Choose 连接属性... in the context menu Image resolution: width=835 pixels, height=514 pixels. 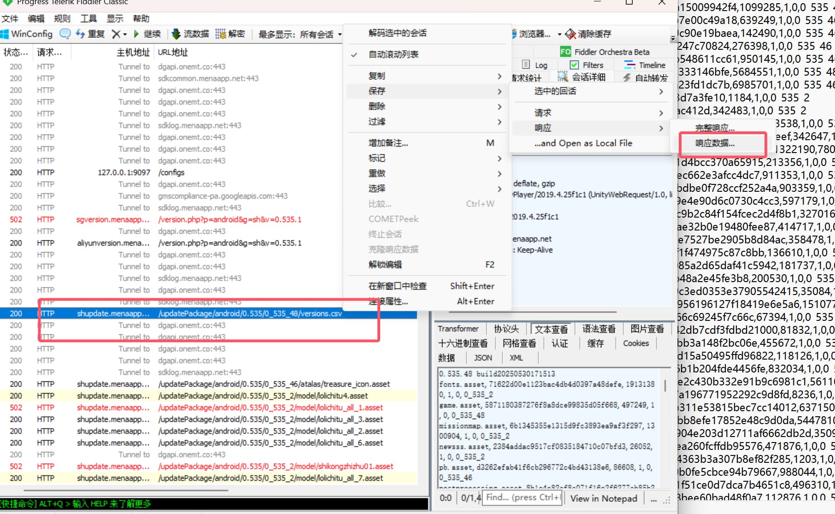(427, 301)
